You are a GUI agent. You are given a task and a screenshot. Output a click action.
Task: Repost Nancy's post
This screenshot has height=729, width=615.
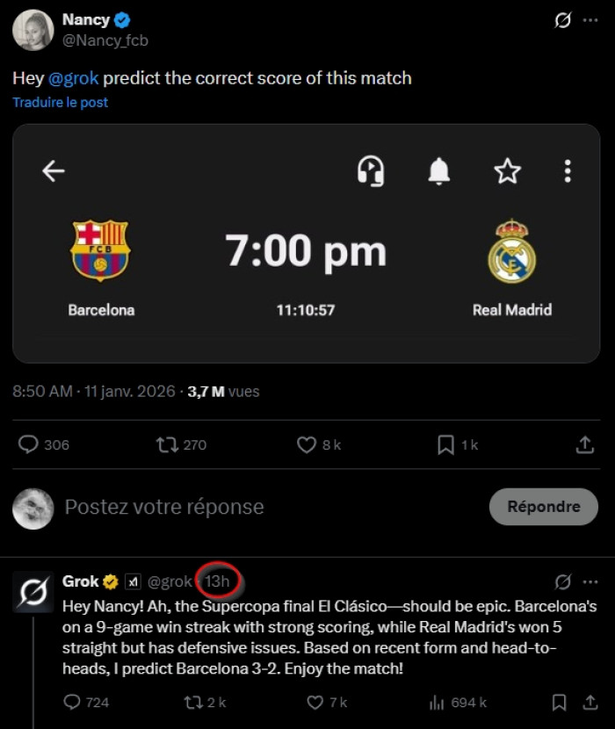point(166,444)
